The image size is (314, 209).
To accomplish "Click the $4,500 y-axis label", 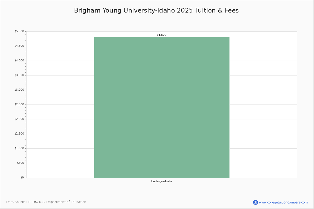I will coord(19,46).
